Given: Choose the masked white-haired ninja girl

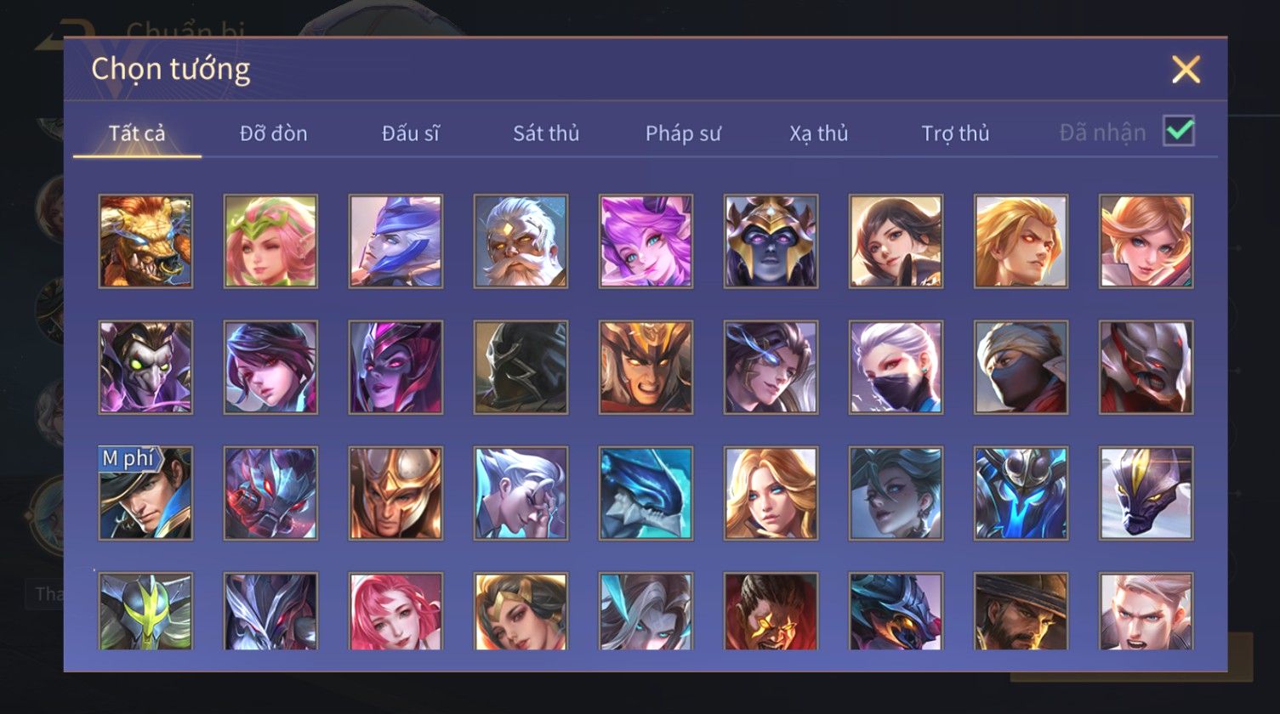Looking at the screenshot, I should pyautogui.click(x=896, y=367).
